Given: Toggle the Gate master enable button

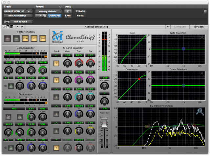Looking at the screenshot, I should (16, 38).
